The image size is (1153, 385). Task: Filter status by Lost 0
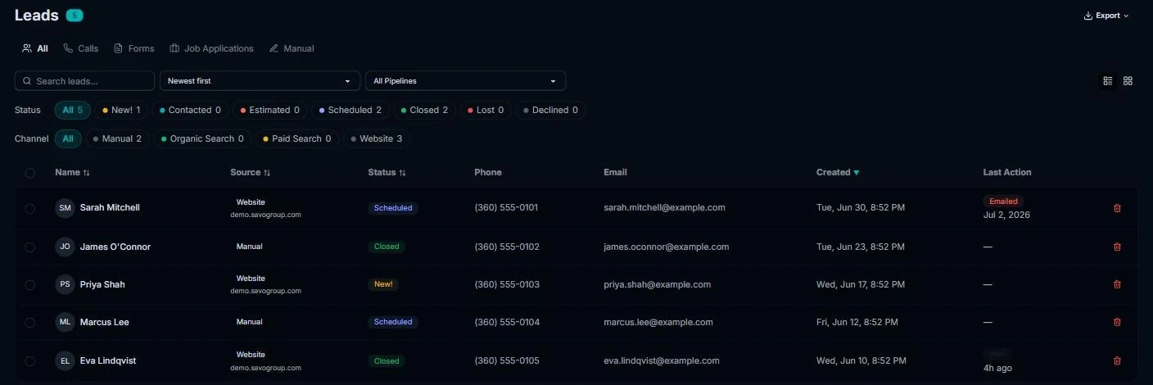point(486,110)
